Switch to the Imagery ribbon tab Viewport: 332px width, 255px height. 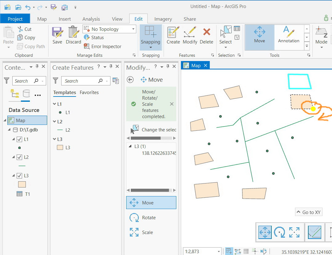pos(163,19)
